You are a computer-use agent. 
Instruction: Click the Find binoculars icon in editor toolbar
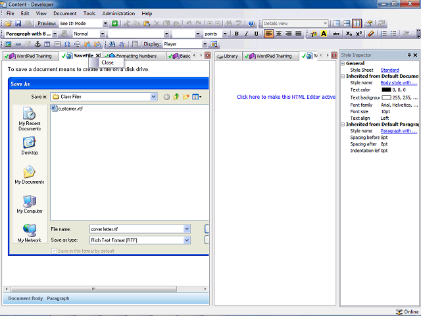coord(112,44)
